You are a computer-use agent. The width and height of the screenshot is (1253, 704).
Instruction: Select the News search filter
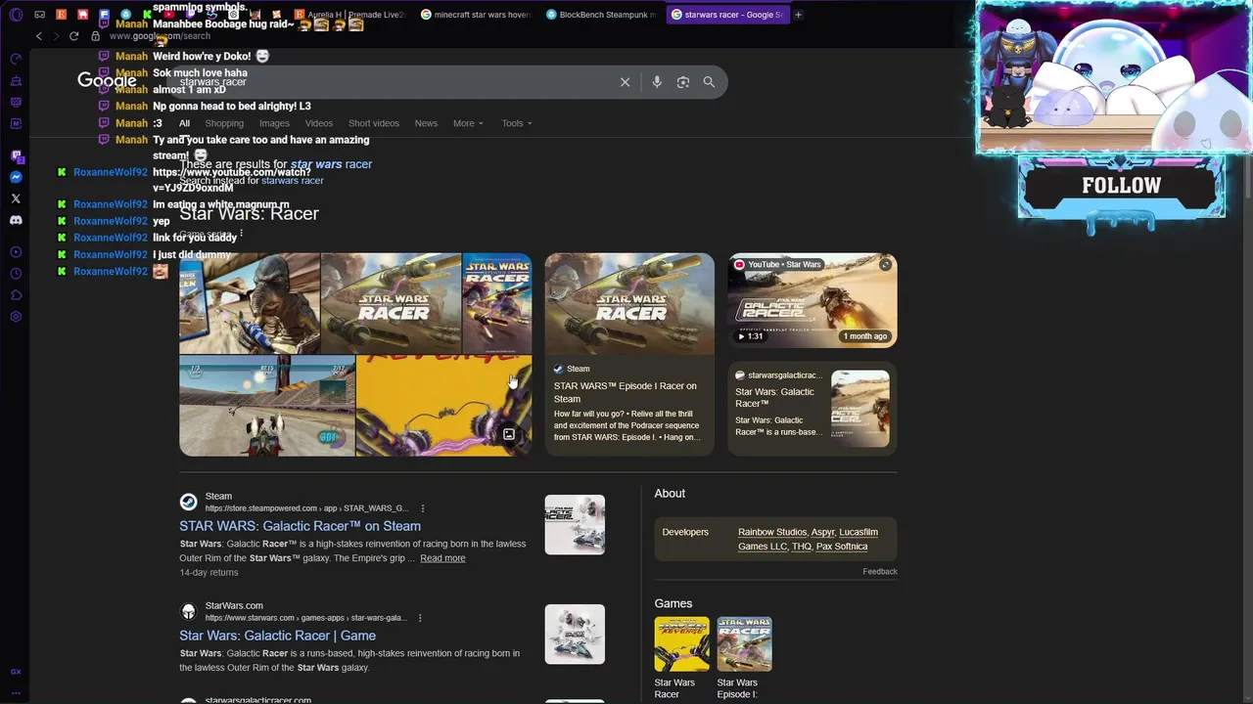[426, 123]
